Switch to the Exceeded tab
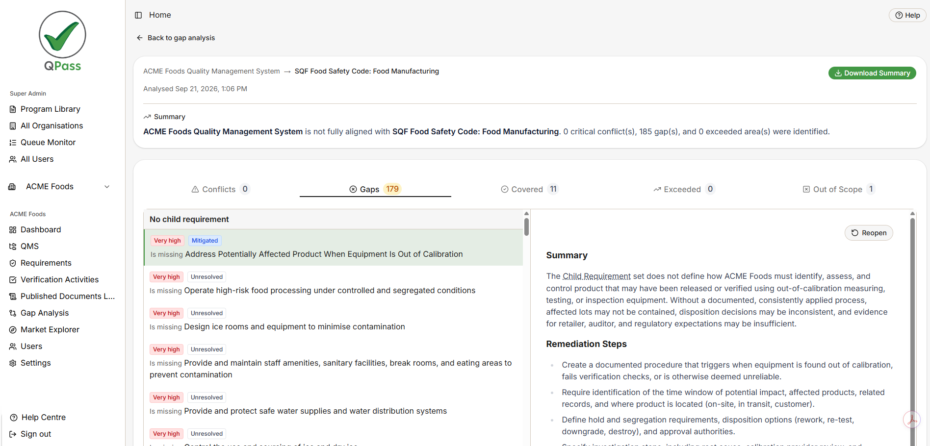Viewport: 930px width, 446px height. pos(684,189)
